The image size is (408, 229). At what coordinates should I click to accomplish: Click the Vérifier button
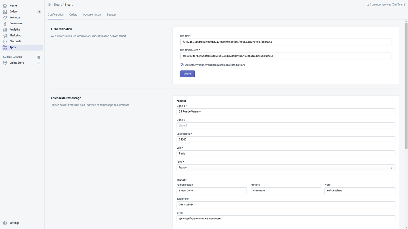coord(187,74)
